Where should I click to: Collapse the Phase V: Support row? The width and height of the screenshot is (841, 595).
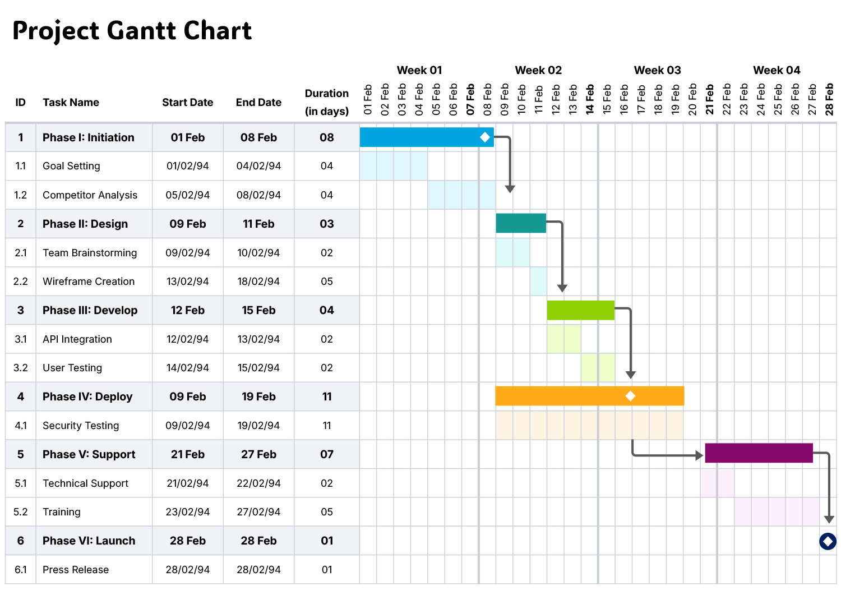tap(89, 454)
